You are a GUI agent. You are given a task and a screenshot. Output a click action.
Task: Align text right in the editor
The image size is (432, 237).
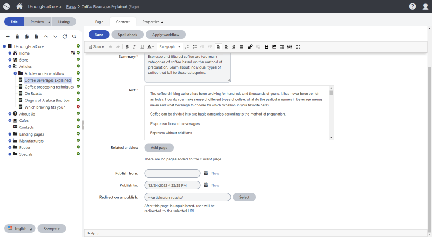click(x=234, y=47)
